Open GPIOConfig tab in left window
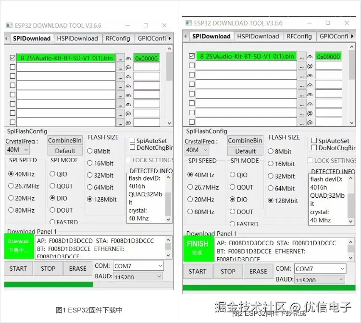The height and width of the screenshot is (323, 361). point(151,38)
